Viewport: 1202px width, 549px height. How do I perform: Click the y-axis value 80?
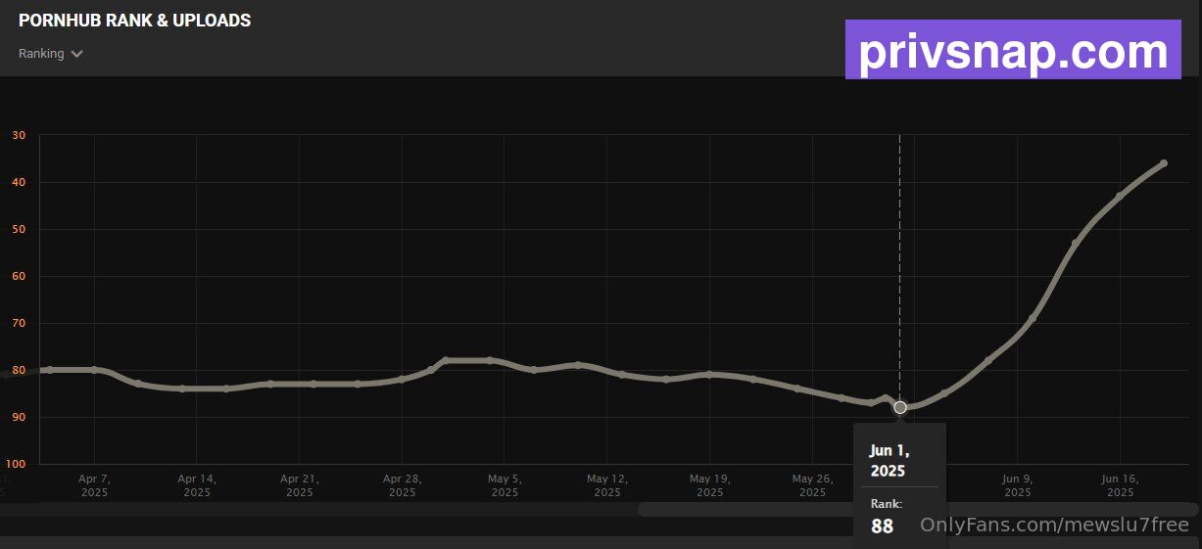click(19, 371)
